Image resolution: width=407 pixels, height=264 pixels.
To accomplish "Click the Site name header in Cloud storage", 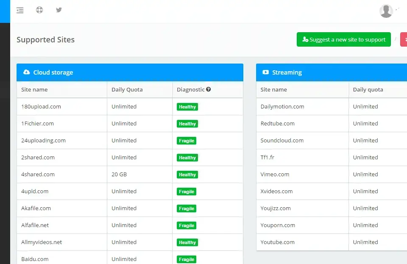I will pos(34,90).
